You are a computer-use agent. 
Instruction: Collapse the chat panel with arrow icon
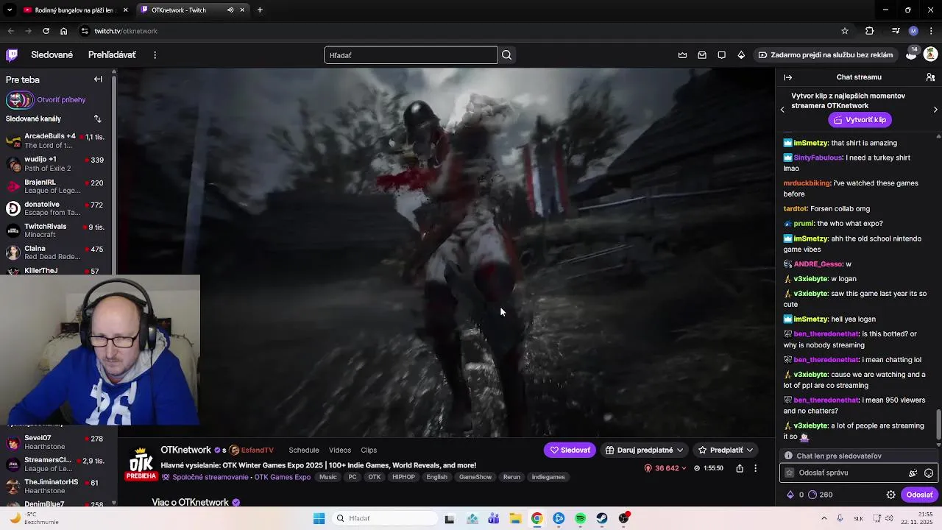tap(787, 77)
